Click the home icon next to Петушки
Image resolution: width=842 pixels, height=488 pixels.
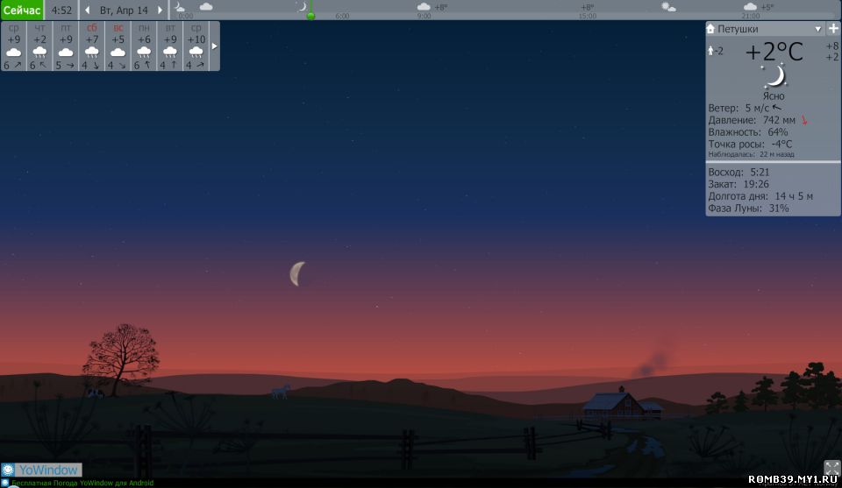pos(711,29)
